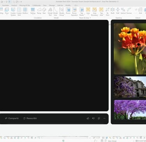
Task: Open the dropdown arrow under Floor
Action: pyautogui.click(x=7, y=15)
